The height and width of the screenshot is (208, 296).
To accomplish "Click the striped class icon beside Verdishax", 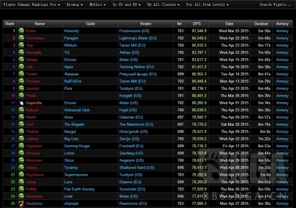I will click(x=22, y=204).
